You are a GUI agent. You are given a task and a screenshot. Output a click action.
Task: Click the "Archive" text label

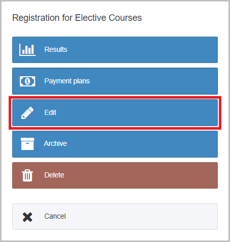pyautogui.click(x=55, y=143)
